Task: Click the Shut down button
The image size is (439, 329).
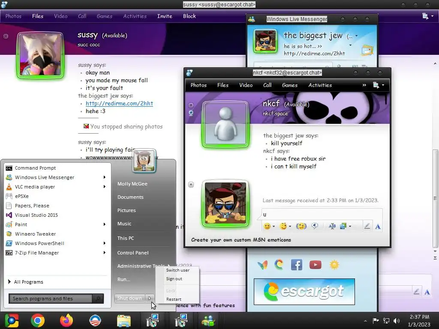Action: 129,298
